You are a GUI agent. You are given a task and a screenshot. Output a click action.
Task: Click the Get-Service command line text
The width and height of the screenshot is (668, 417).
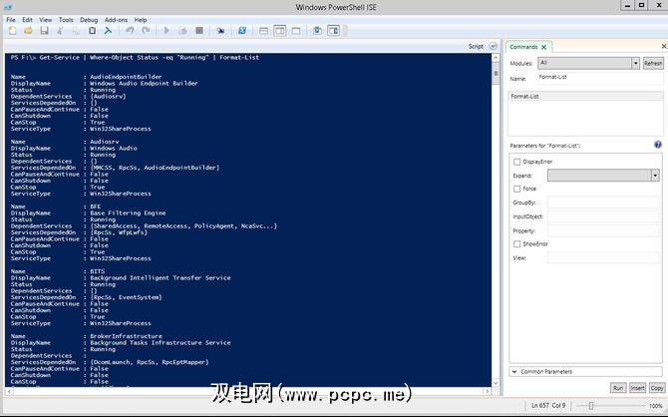click(x=135, y=57)
